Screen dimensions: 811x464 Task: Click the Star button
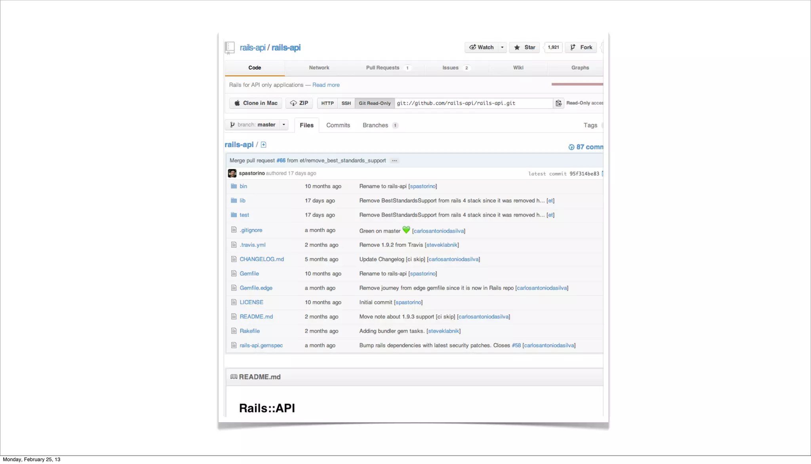[x=524, y=47]
